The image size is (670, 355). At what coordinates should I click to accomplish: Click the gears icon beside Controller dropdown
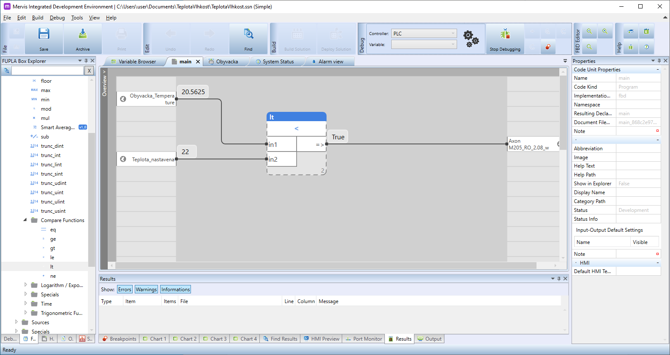[x=471, y=38]
